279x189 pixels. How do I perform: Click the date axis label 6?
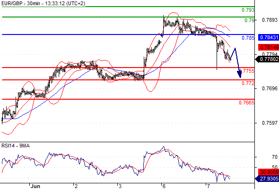164,186
